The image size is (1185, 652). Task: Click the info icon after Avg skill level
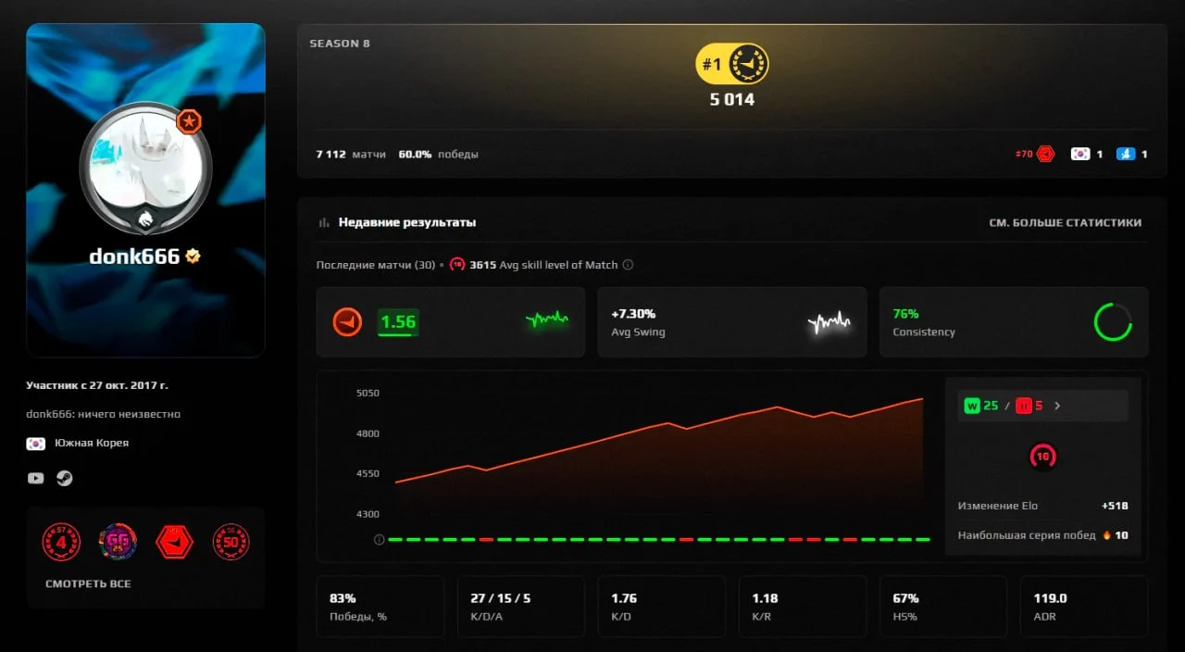[628, 265]
